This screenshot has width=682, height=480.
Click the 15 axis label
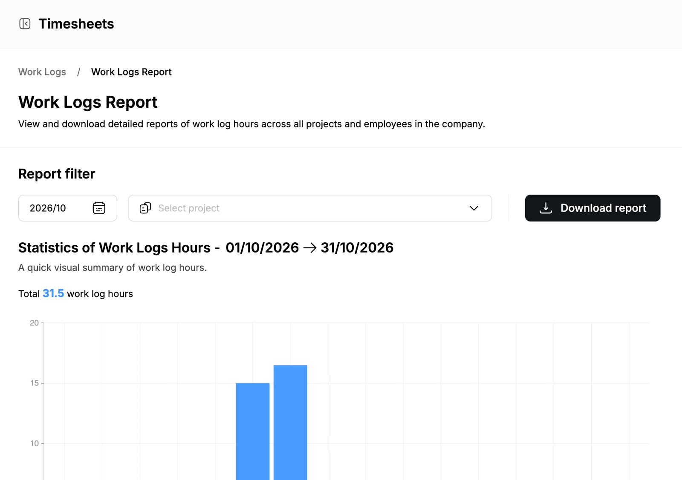click(x=34, y=383)
